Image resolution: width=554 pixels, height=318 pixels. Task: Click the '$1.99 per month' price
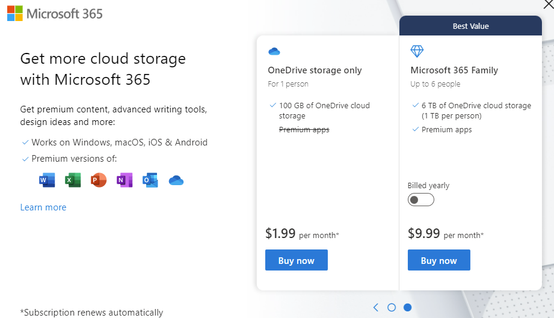pyautogui.click(x=302, y=234)
